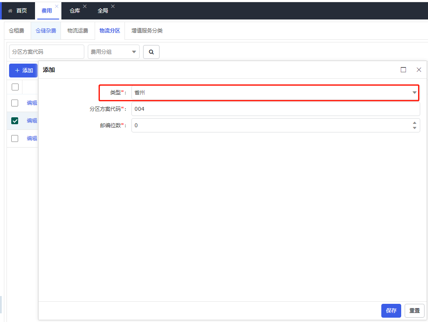Image resolution: width=428 pixels, height=322 pixels.
Task: Click the home icon beside 首页
Action: pyautogui.click(x=10, y=11)
